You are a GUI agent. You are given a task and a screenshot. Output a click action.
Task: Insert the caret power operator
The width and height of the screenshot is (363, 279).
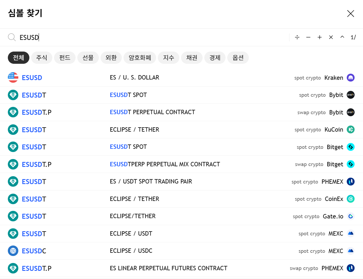click(x=342, y=37)
